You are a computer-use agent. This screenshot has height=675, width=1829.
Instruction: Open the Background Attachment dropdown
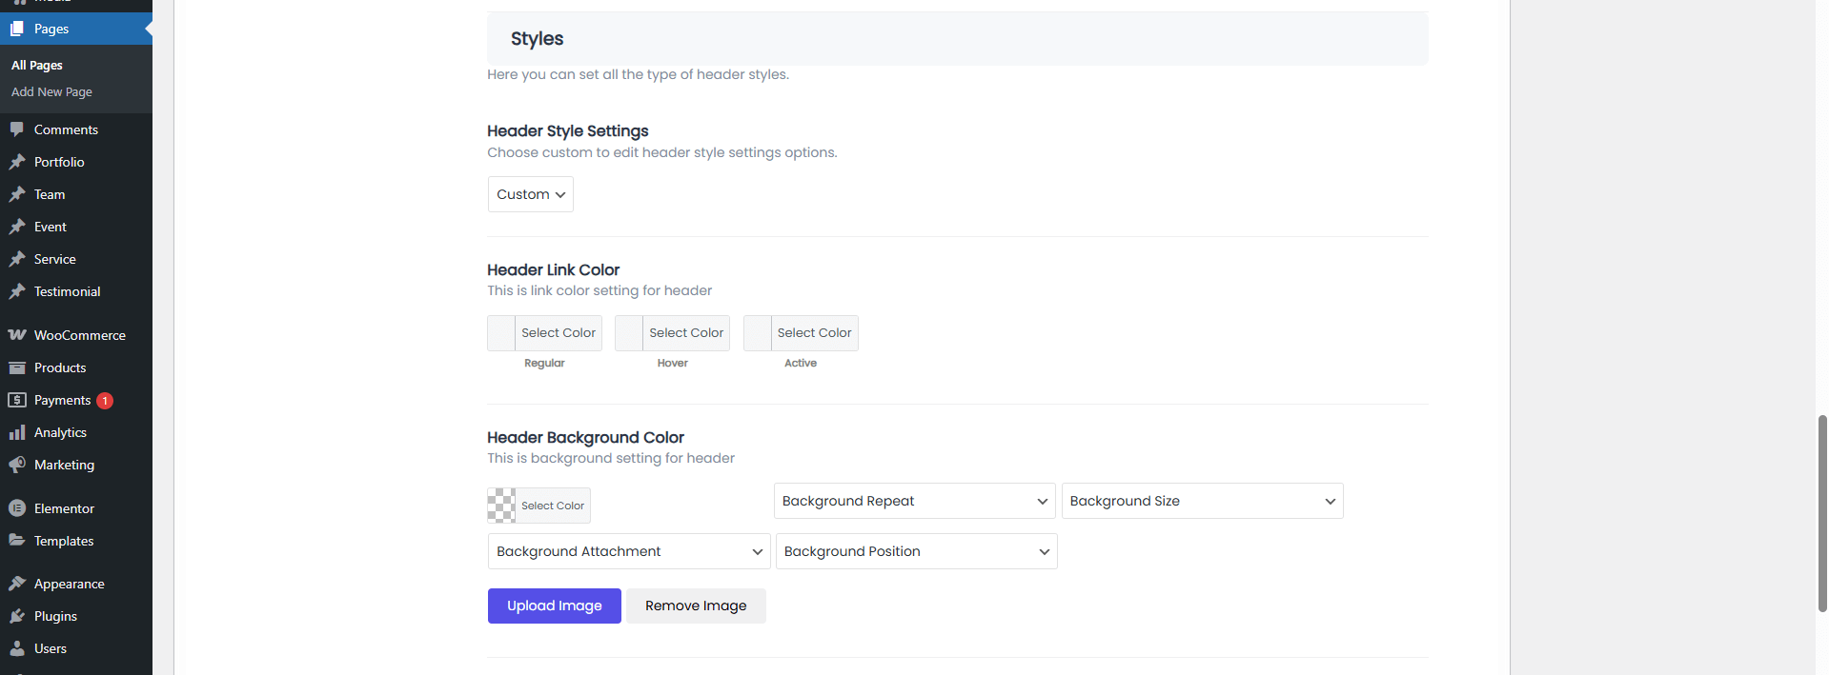pos(628,551)
